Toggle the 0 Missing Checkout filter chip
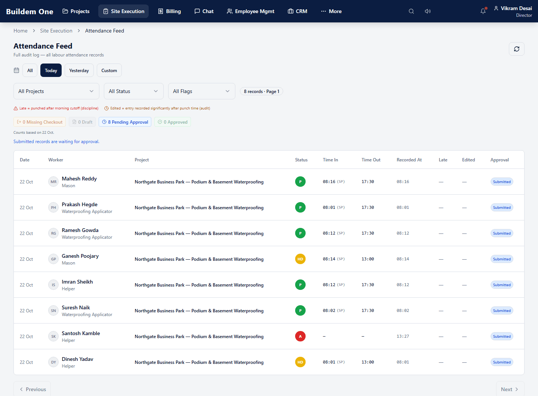 pyautogui.click(x=40, y=122)
